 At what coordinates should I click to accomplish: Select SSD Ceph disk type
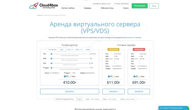click(70, 50)
